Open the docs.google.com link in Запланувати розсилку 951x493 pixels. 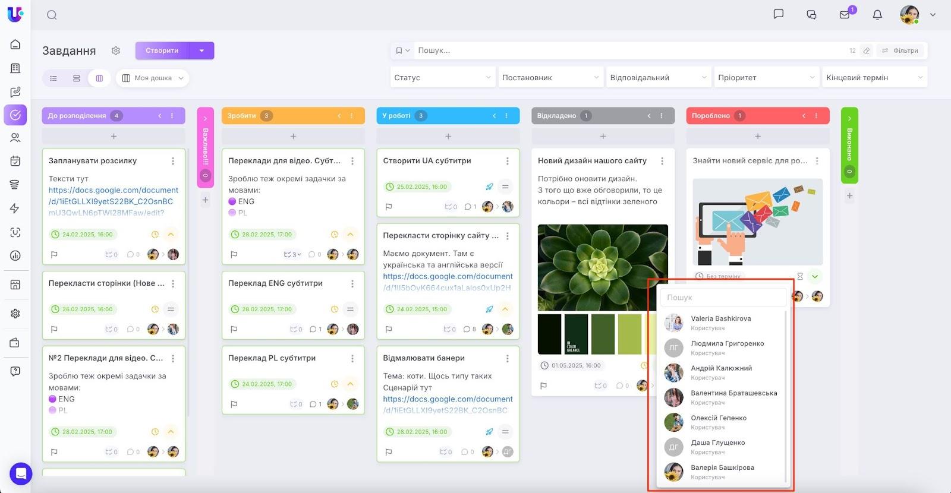click(x=114, y=201)
